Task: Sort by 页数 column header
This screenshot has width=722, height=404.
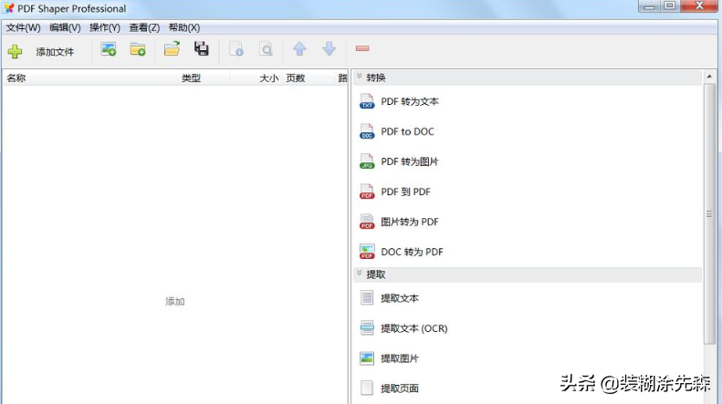Action: (309, 78)
